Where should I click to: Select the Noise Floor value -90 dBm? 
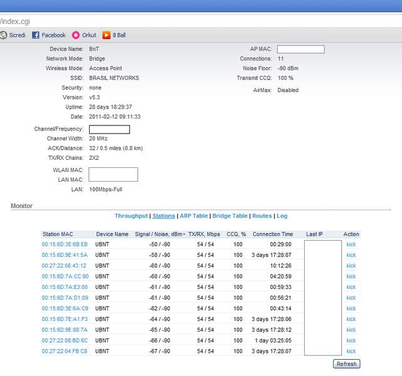[x=288, y=68]
